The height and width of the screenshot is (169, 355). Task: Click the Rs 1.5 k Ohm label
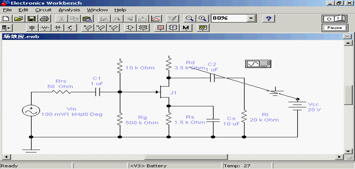(x=190, y=120)
